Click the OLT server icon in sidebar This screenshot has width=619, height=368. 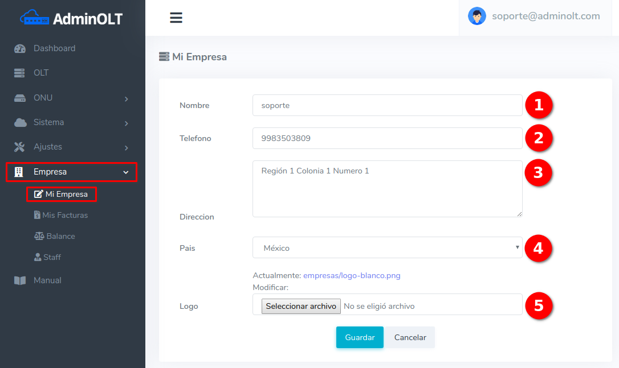(x=20, y=73)
